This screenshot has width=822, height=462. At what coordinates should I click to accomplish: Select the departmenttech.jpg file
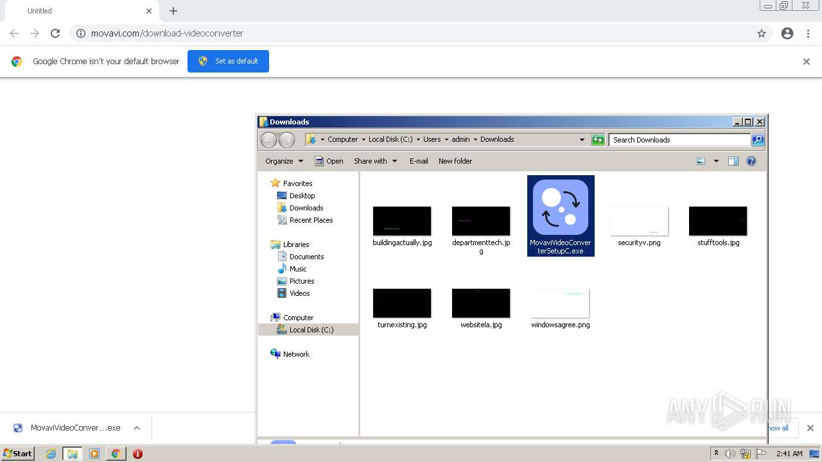coord(481,221)
